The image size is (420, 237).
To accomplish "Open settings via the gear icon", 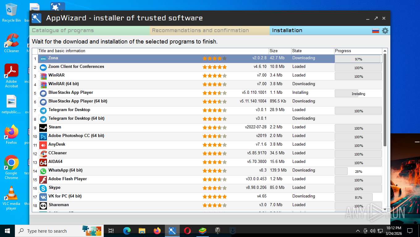I will pos(385,31).
